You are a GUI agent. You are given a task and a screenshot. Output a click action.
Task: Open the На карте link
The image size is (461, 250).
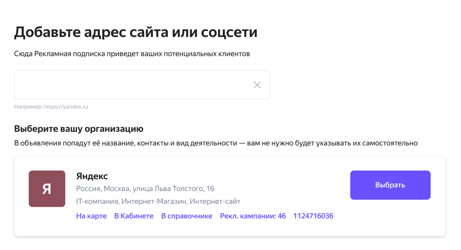pyautogui.click(x=92, y=216)
